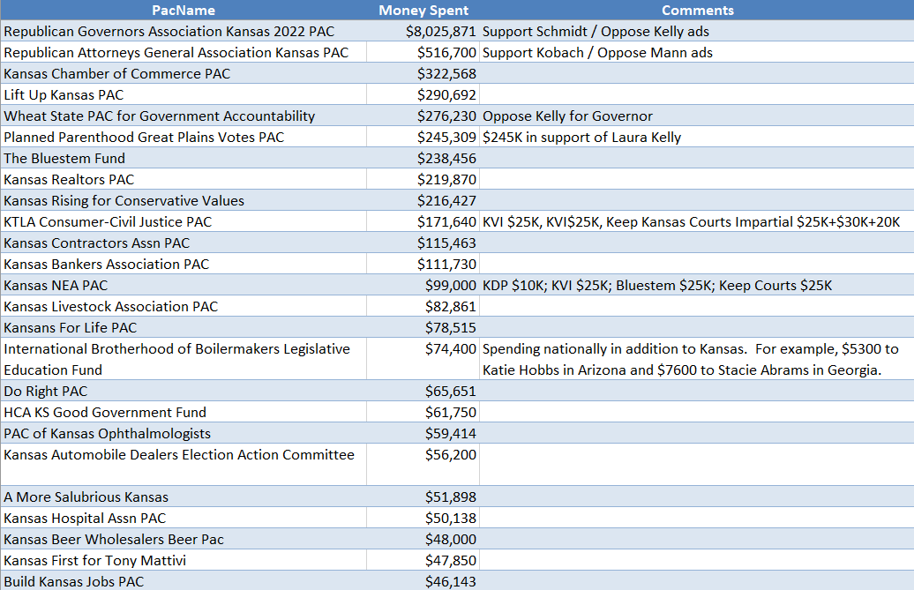
Task: Click the PacName column header
Action: [x=183, y=10]
